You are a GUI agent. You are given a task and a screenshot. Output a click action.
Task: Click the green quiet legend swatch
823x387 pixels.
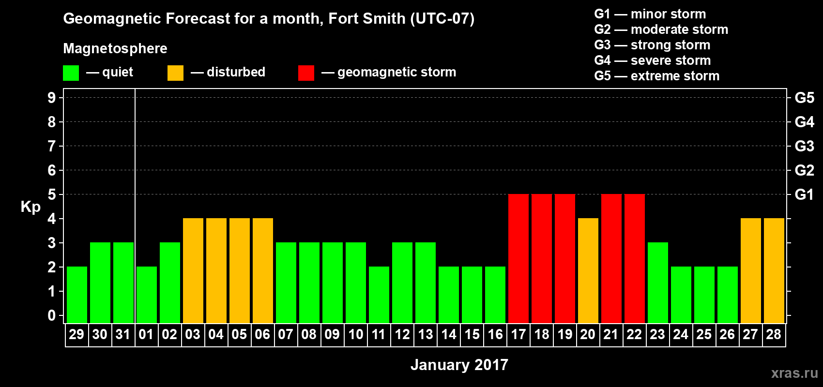[x=71, y=73]
